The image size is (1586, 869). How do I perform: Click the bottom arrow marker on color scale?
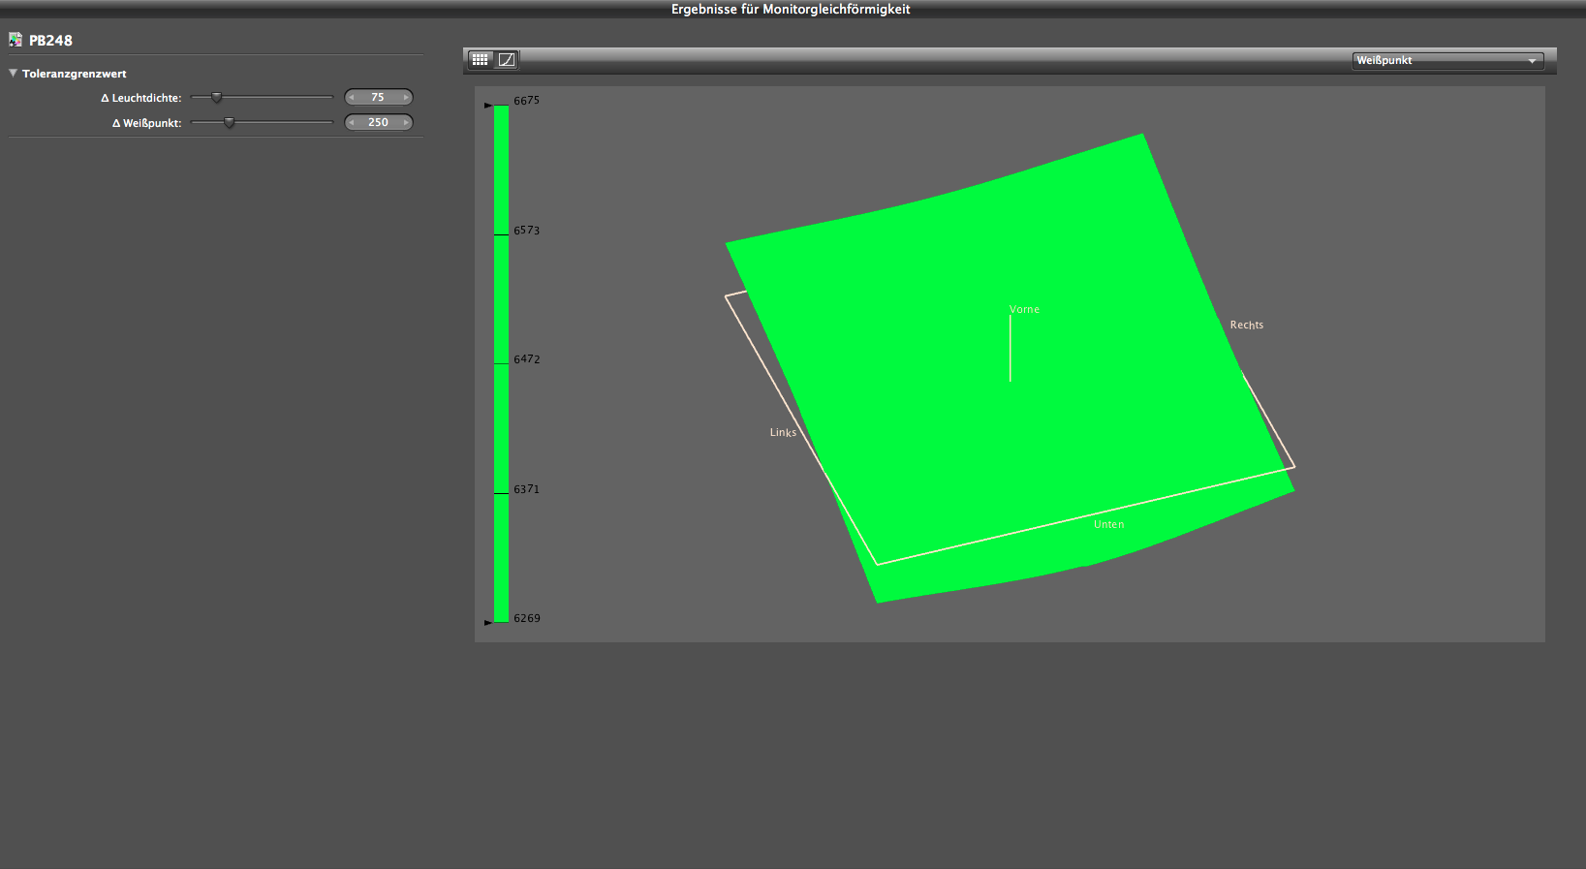pyautogui.click(x=488, y=622)
